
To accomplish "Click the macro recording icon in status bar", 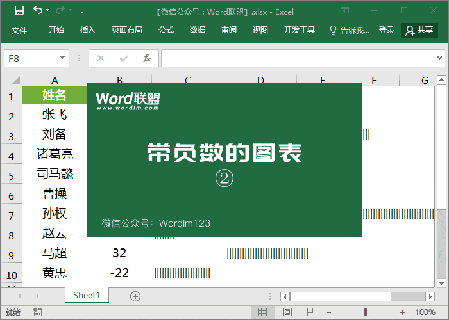I will (x=37, y=312).
